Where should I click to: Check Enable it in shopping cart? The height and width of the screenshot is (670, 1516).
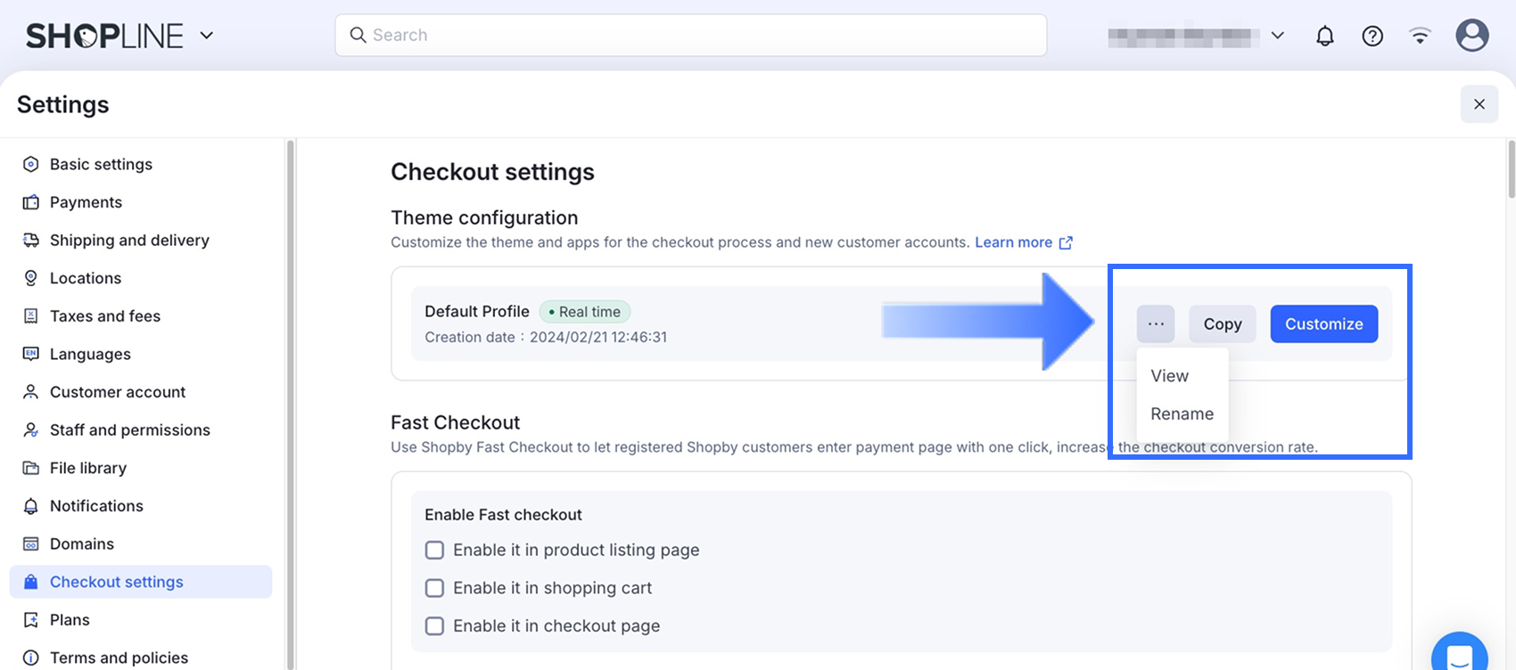pos(434,588)
